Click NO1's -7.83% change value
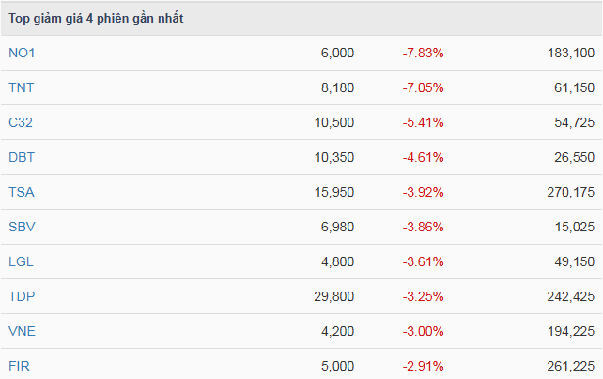Viewport: 603px width, 379px height. [423, 54]
